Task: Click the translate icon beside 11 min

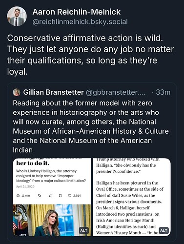Action: pos(40,196)
